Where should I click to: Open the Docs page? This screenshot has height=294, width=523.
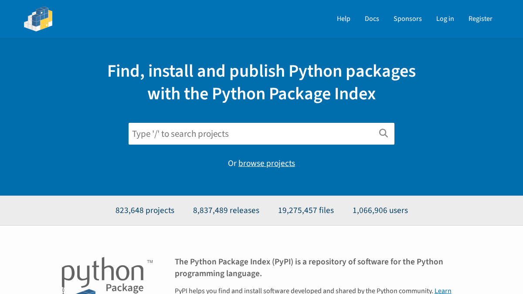coord(372,19)
